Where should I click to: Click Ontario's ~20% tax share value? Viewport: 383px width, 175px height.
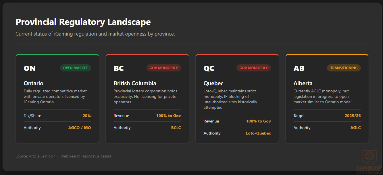[85, 116]
